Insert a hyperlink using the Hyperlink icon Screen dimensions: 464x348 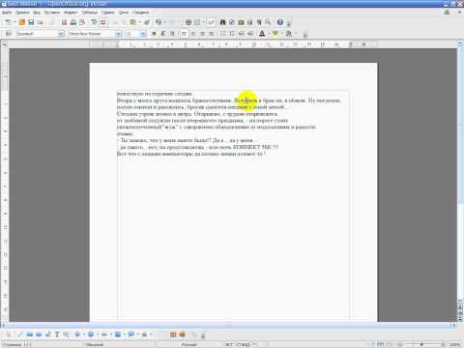click(188, 22)
